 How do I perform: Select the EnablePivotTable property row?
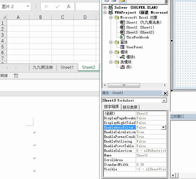135,146
